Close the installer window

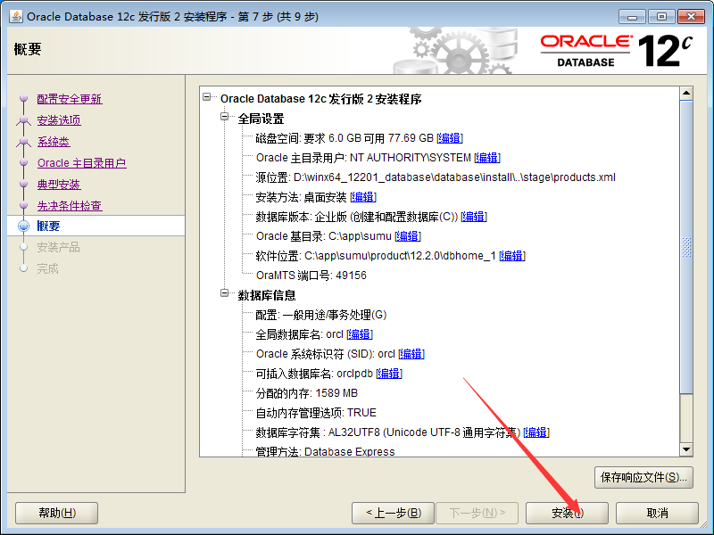point(691,17)
